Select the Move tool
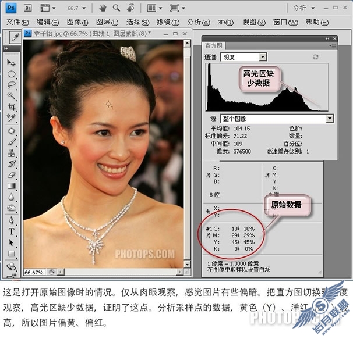Image resolution: width=353 pixels, height=339 pixels. (x=11, y=63)
